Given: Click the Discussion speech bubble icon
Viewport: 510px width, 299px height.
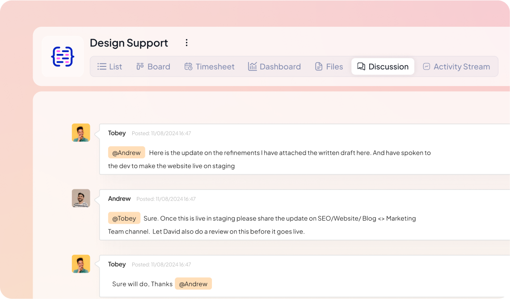Looking at the screenshot, I should coord(361,66).
